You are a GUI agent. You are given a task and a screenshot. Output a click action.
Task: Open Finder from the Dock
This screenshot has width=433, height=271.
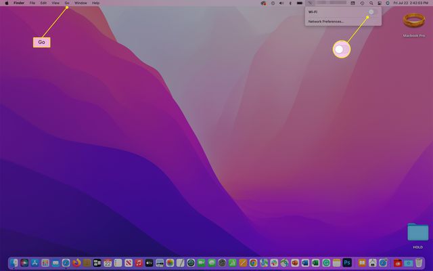pos(14,262)
